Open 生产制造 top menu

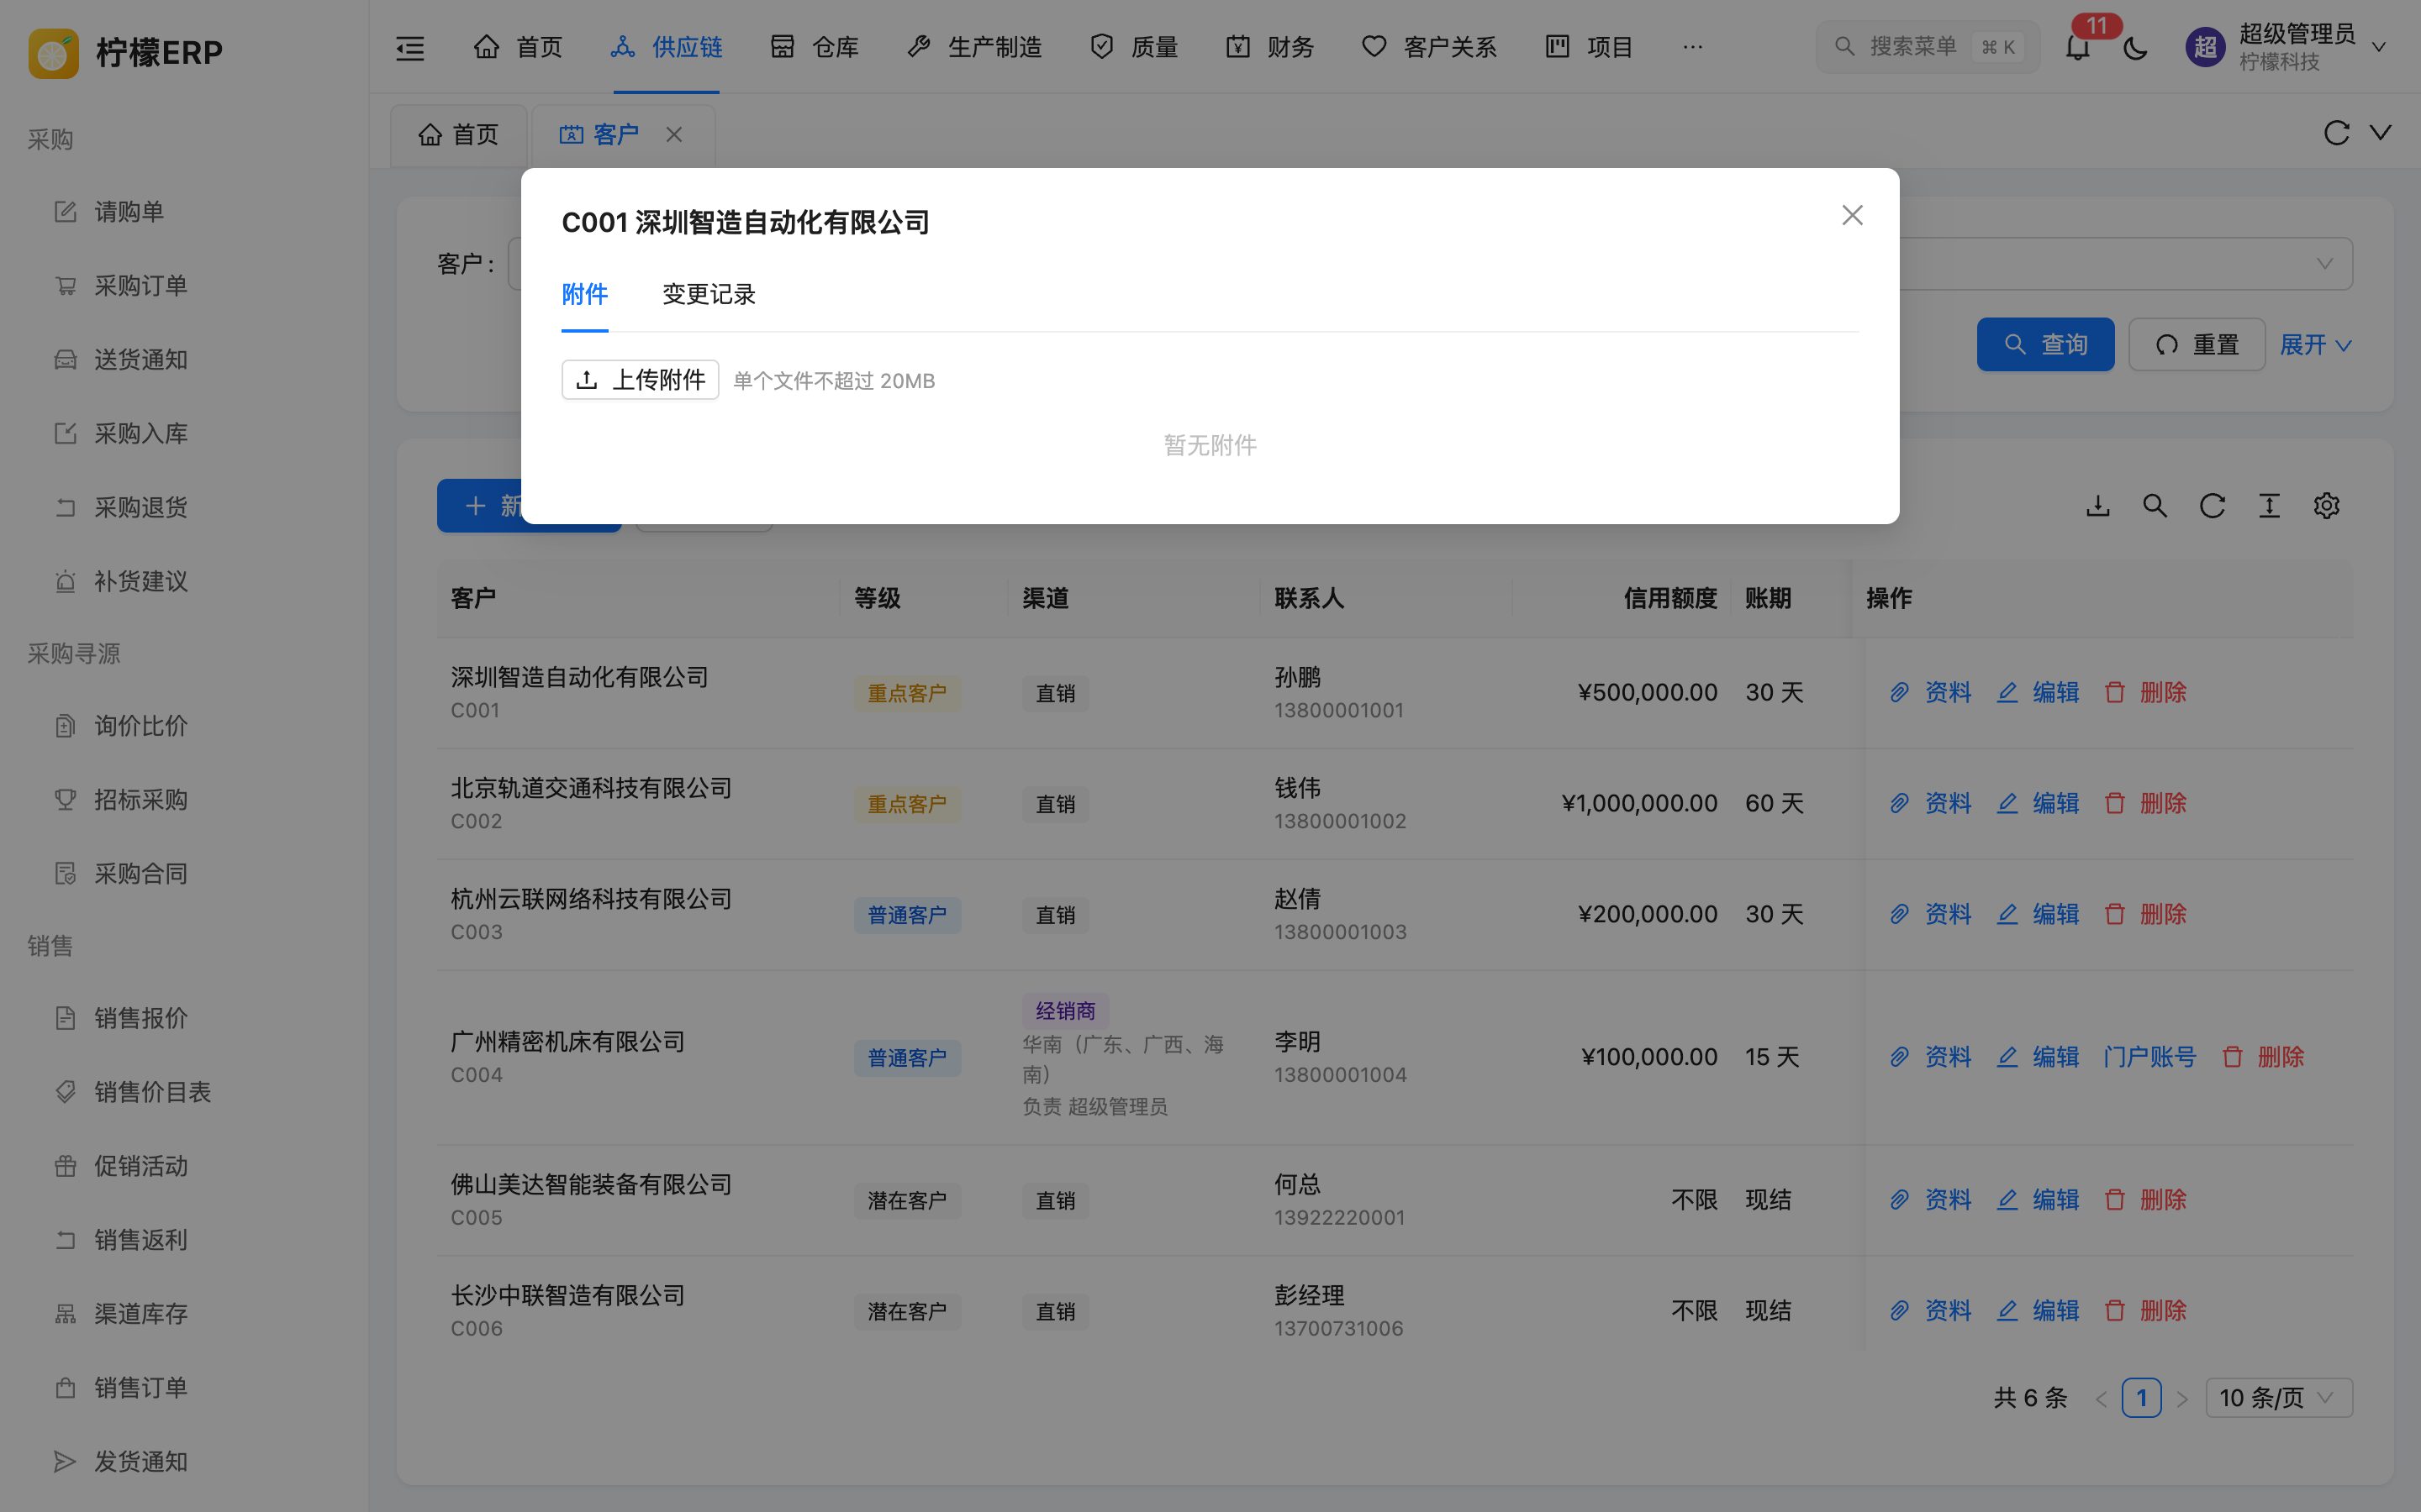973,47
